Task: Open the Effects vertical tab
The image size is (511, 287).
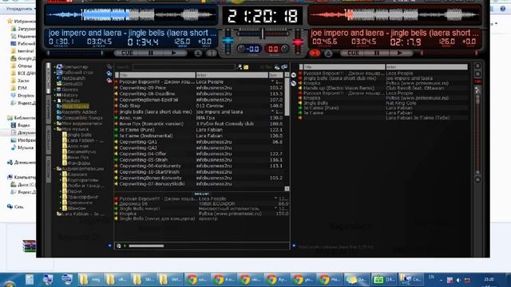Action: tap(49, 140)
